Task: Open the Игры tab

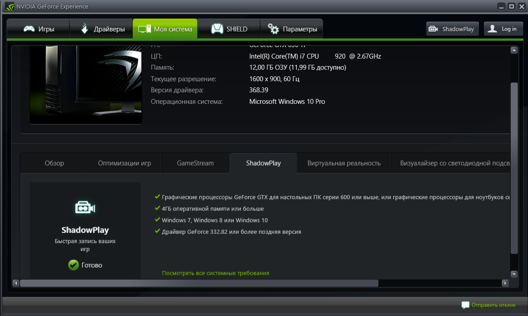Action: click(39, 29)
